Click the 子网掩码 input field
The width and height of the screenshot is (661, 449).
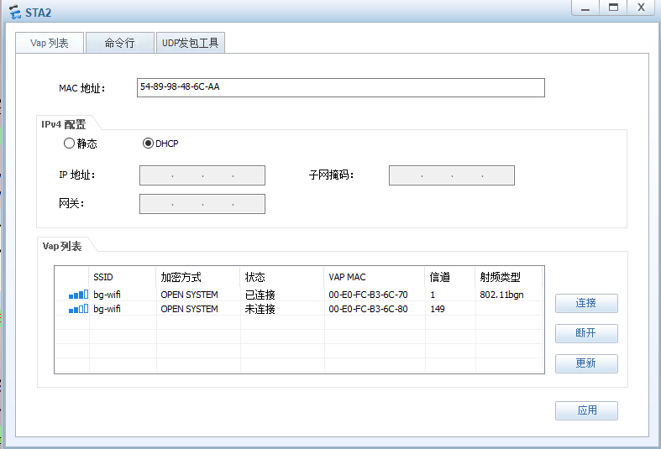pyautogui.click(x=452, y=175)
